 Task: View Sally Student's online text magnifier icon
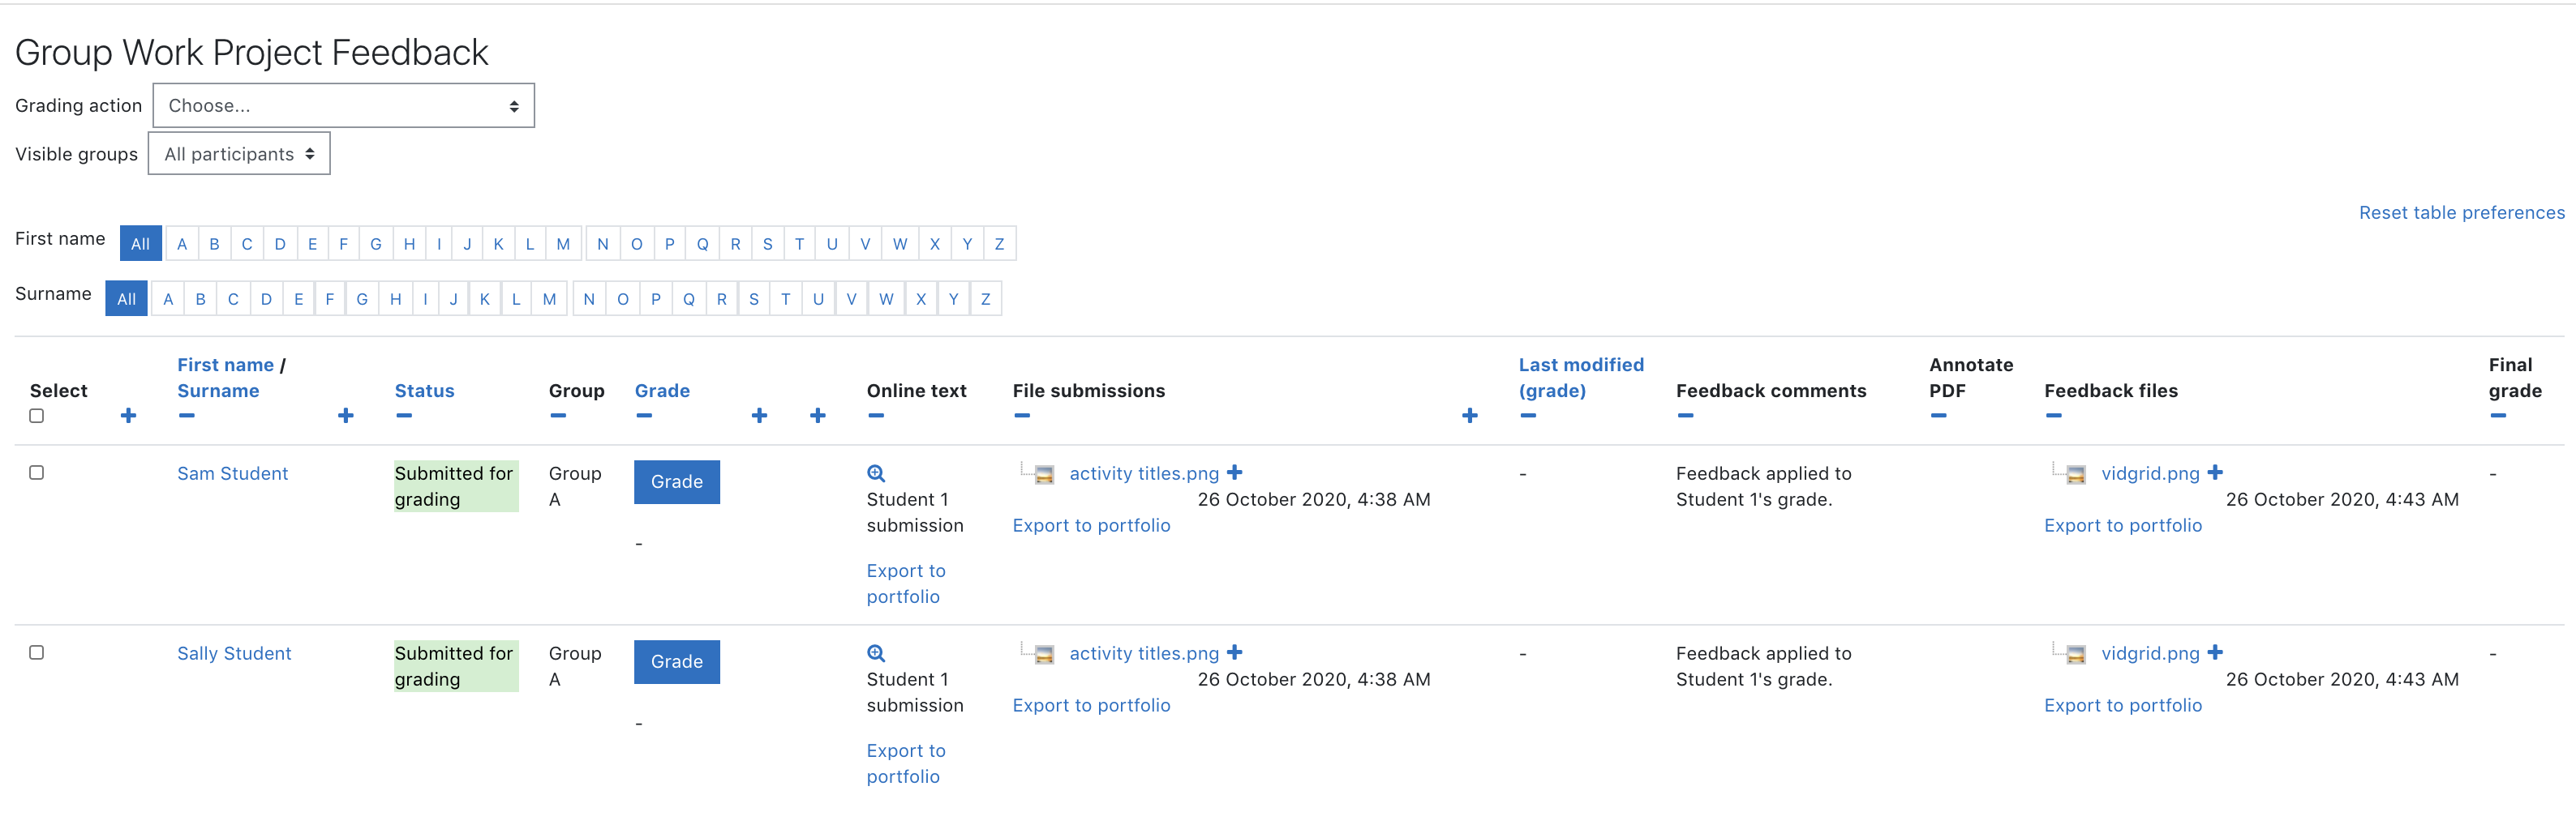coord(876,653)
